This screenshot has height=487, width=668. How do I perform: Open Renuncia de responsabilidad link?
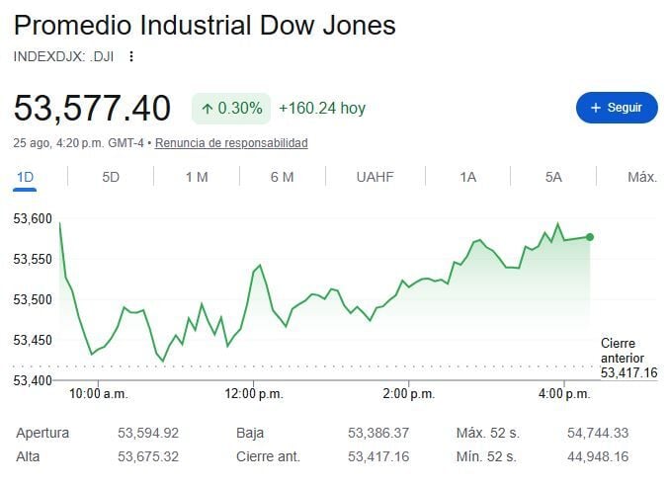[x=231, y=142]
